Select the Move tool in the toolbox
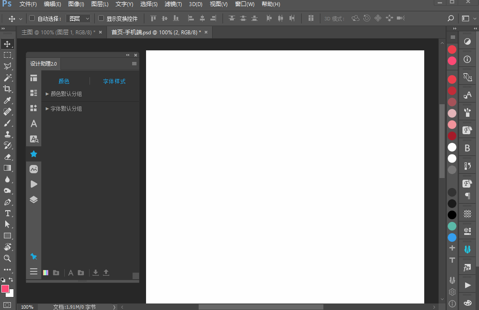This screenshot has height=310, width=479. pyautogui.click(x=7, y=44)
